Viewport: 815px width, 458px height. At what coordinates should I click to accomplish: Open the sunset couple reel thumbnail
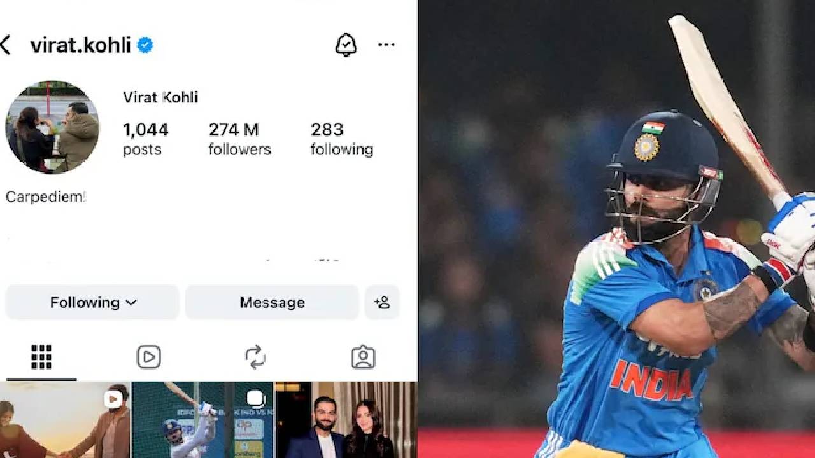64,420
